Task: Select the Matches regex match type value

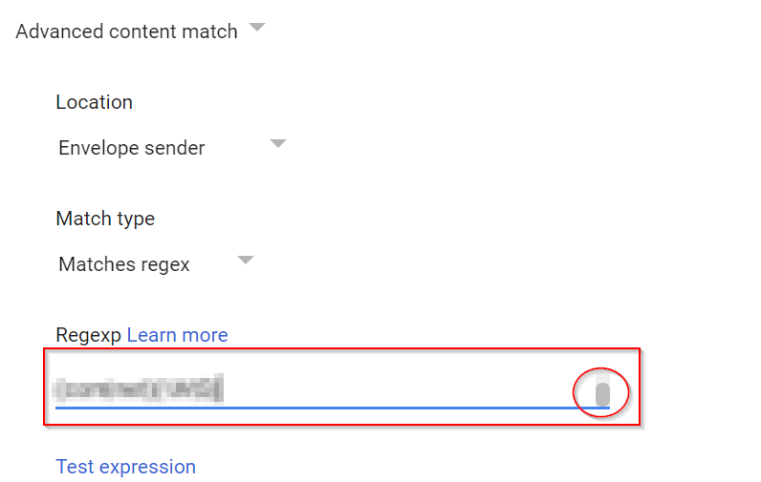Action: 124,264
